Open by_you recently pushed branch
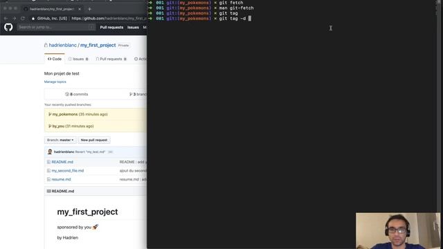This screenshot has height=249, width=443. (58, 126)
